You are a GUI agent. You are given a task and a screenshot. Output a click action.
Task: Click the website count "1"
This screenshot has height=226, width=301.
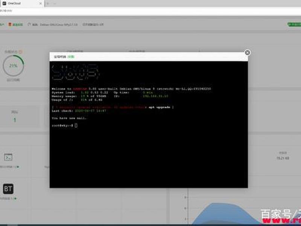click(x=15, y=120)
